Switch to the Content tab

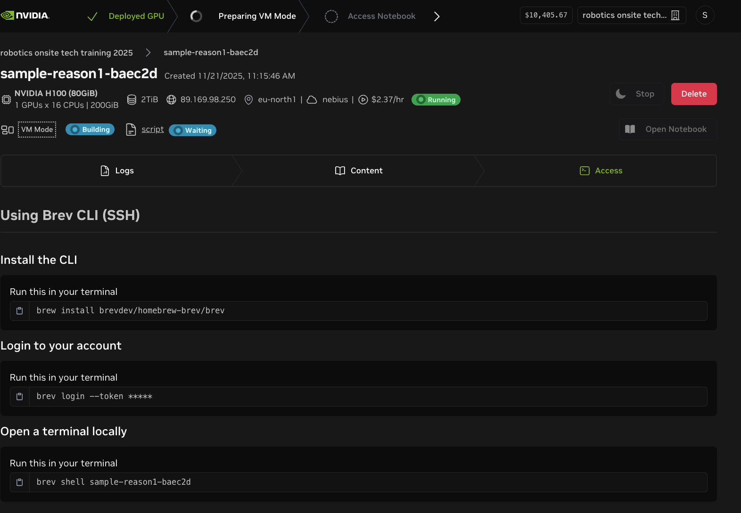tap(359, 171)
